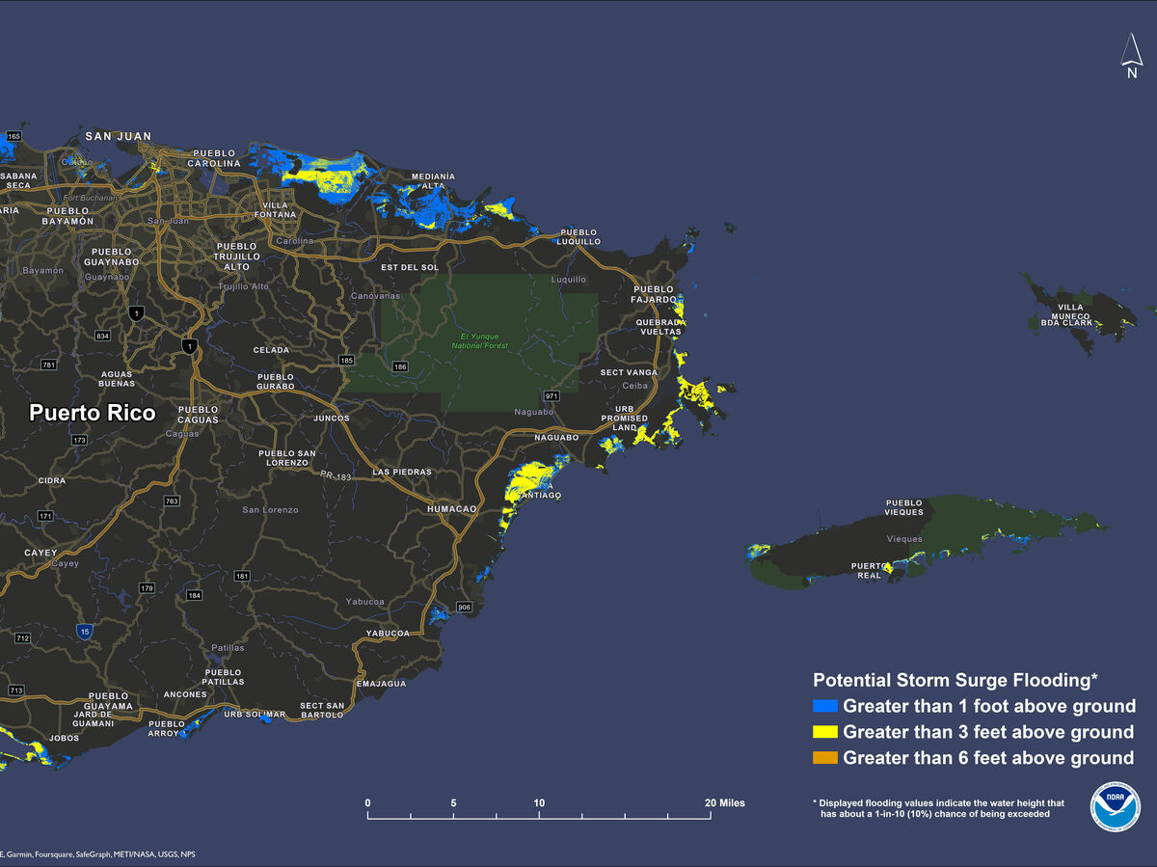Click the large Puerto Rico map label
Viewport: 1157px width, 867px height.
tap(92, 413)
